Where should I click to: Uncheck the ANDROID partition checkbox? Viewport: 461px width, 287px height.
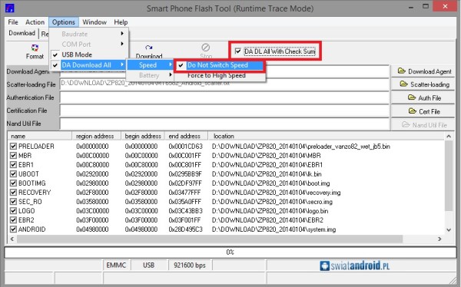pos(13,229)
